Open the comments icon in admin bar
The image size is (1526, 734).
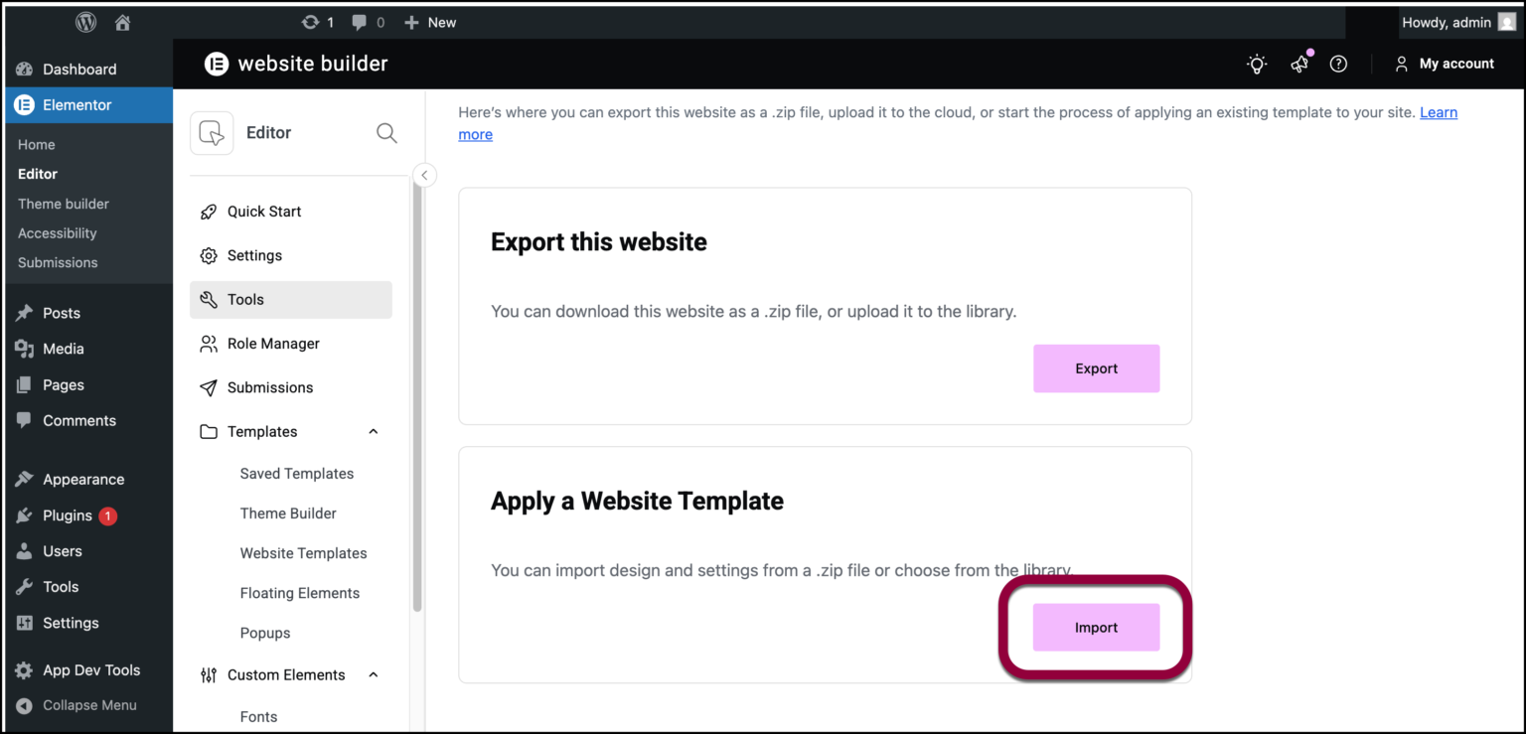pos(360,21)
